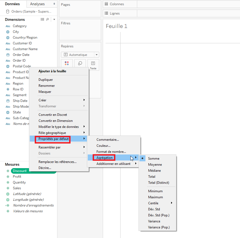Select the Sales measure field
This screenshot has width=240, height=238.
point(17,188)
